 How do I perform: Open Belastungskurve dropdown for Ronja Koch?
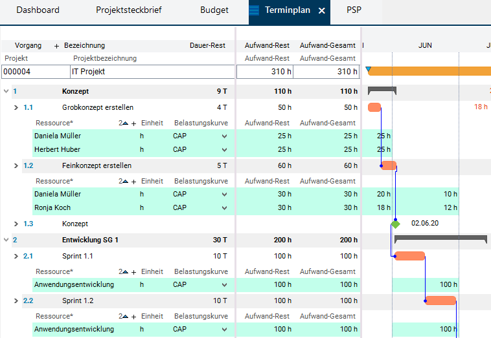pos(224,207)
